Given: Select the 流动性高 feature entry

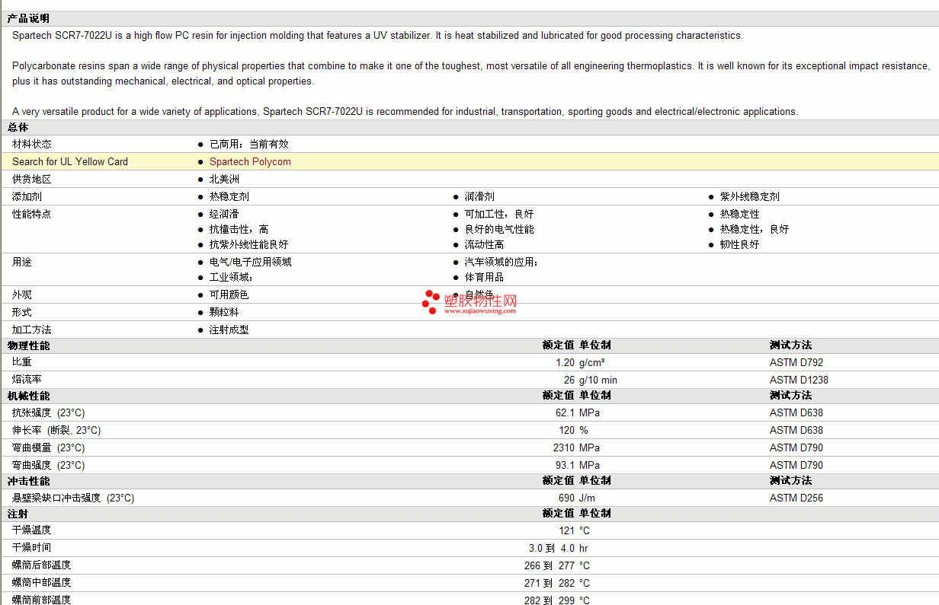Looking at the screenshot, I should pos(485,244).
